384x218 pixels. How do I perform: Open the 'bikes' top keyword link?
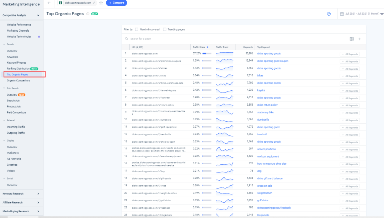(x=260, y=75)
